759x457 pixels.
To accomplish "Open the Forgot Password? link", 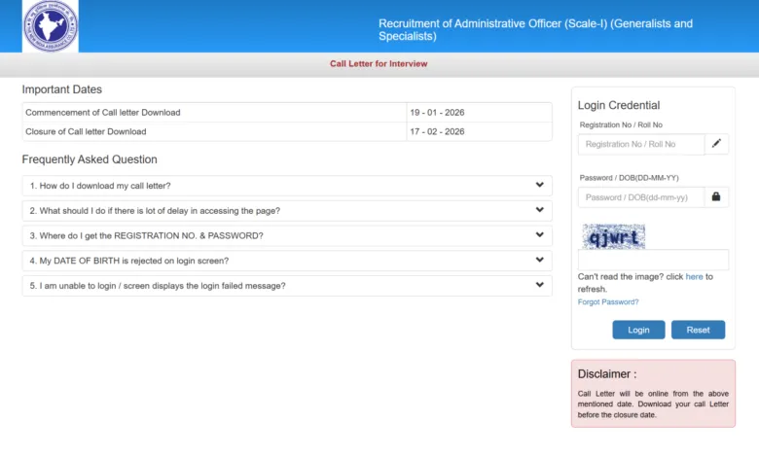I will pyautogui.click(x=608, y=301).
